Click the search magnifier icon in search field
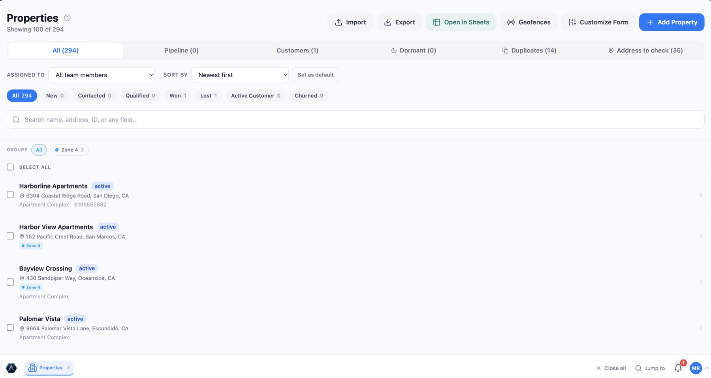This screenshot has height=378, width=711. 16,119
